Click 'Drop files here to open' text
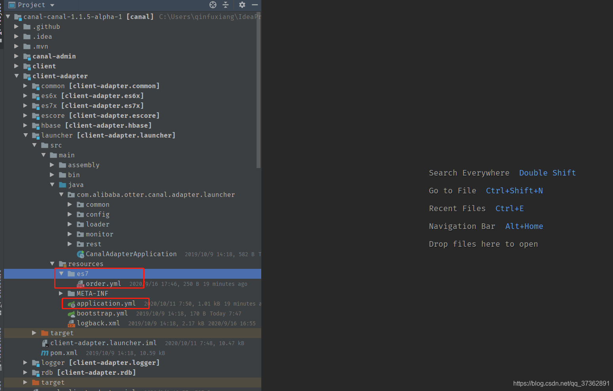The height and width of the screenshot is (391, 613). pos(483,244)
